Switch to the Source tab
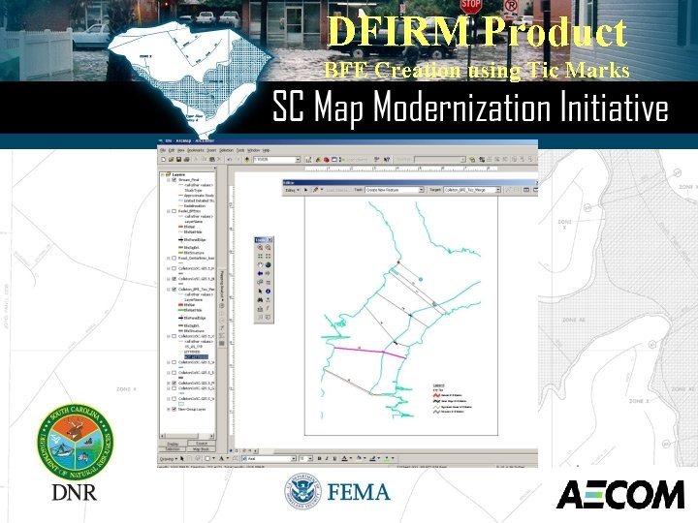This screenshot has width=698, height=523. (x=202, y=444)
